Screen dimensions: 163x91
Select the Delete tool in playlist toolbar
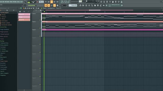[28, 8]
